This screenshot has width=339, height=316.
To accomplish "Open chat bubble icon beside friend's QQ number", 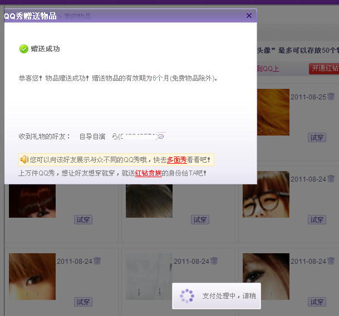I will coord(161,137).
